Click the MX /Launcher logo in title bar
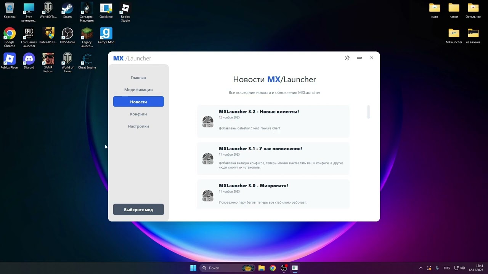Screen dimensions: 488x274 point(132,58)
